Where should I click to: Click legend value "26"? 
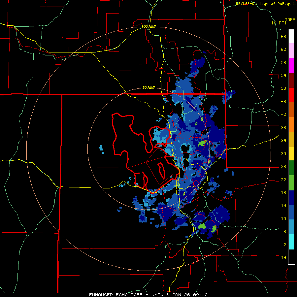click(x=283, y=167)
